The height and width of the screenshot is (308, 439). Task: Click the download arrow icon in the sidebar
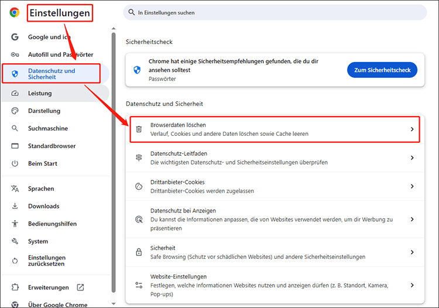(x=15, y=206)
